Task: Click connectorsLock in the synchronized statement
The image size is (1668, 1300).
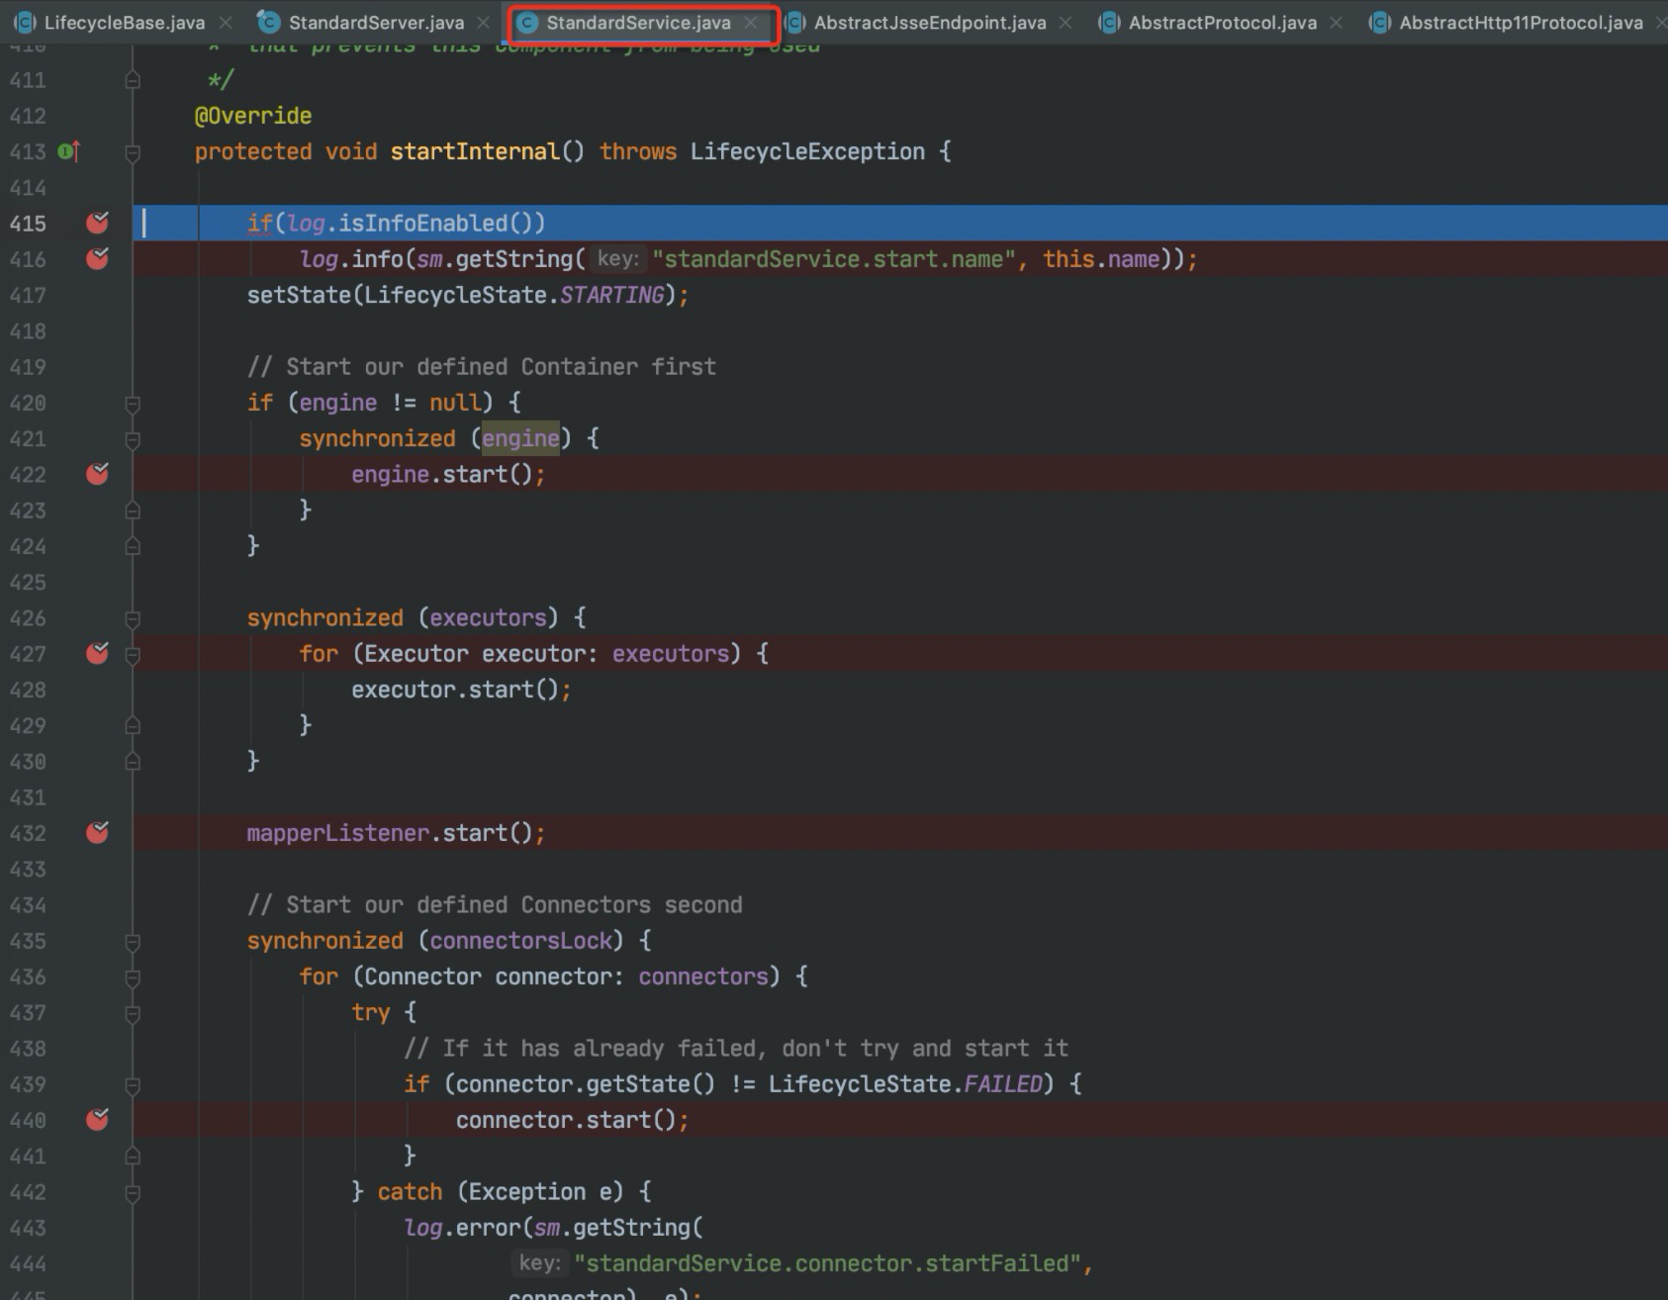Action: [x=520, y=940]
